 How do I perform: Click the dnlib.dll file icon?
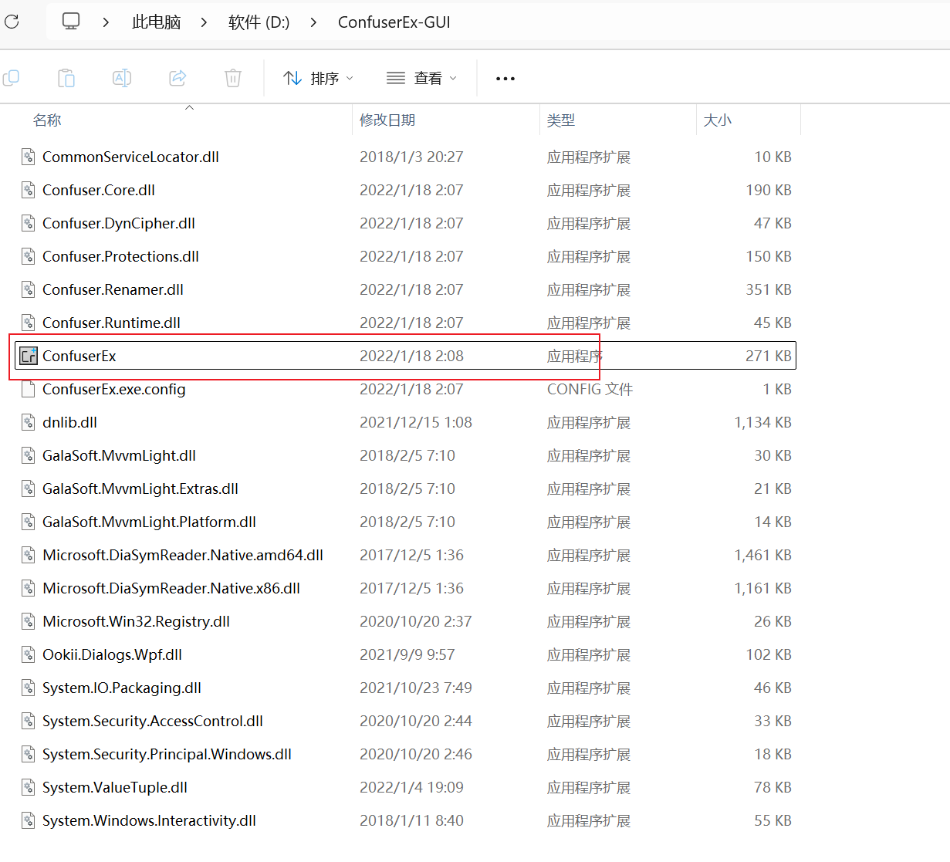tap(29, 422)
